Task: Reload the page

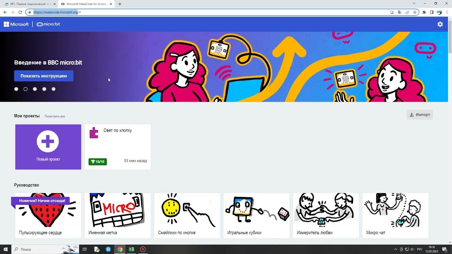Action: click(x=20, y=12)
